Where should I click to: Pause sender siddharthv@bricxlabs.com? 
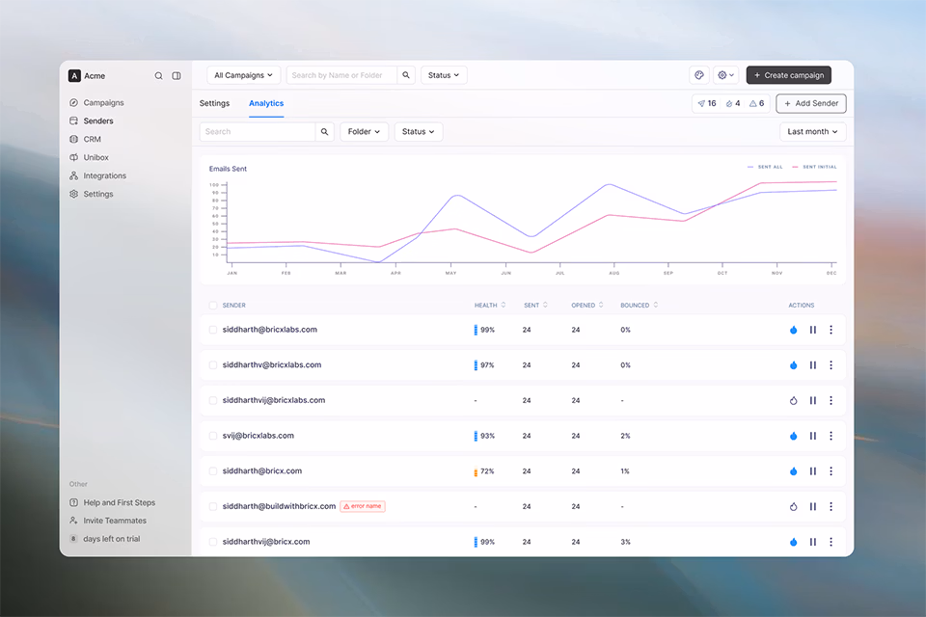tap(812, 365)
